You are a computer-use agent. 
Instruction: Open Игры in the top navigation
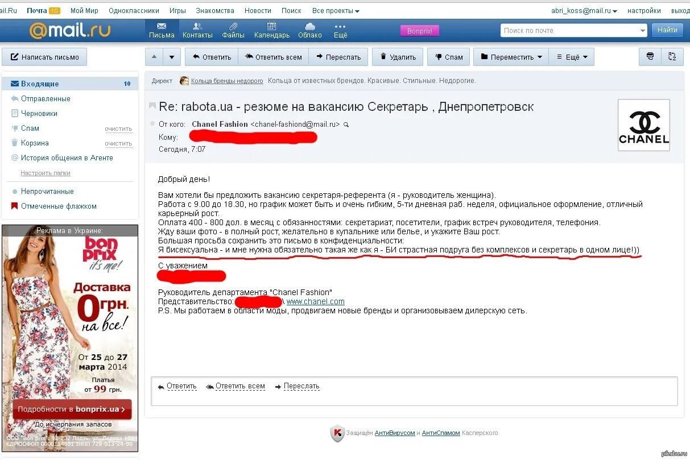(x=177, y=11)
